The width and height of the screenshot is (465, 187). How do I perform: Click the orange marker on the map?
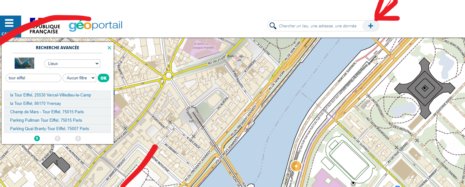pyautogui.click(x=296, y=167)
